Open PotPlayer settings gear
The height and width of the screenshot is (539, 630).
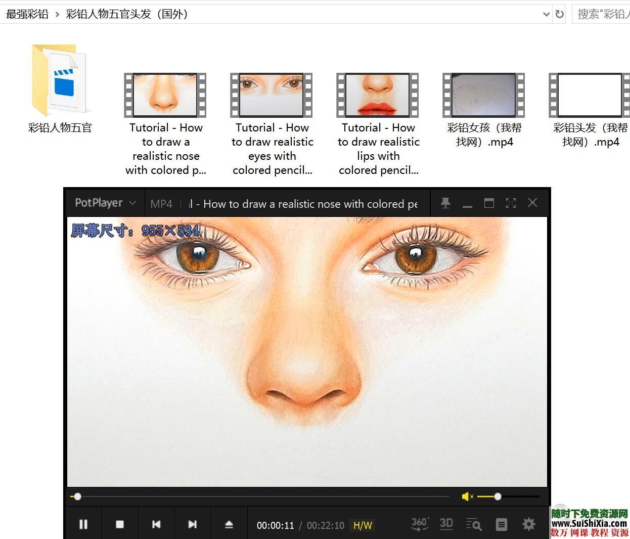(528, 524)
